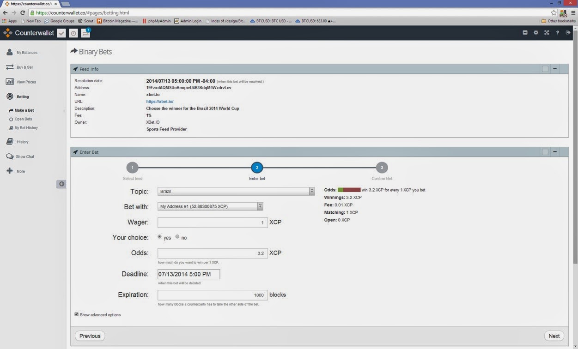Image resolution: width=578 pixels, height=349 pixels.
Task: Click the logout icon in header
Action: pyautogui.click(x=568, y=33)
